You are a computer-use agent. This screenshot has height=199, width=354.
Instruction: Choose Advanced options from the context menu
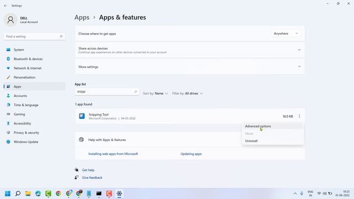point(273,126)
